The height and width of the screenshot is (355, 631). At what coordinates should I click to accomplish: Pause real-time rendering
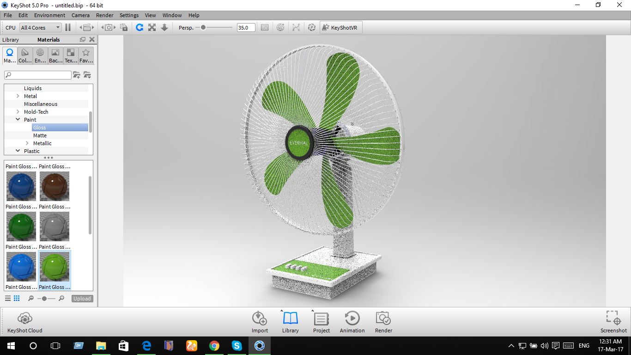coord(68,28)
